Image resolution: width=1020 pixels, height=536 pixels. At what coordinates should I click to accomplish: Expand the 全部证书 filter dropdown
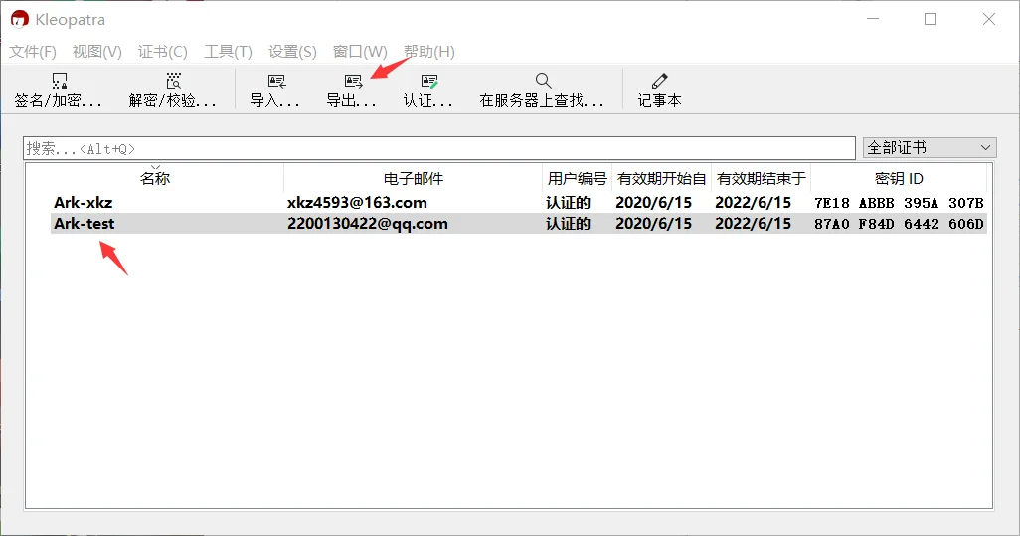point(930,147)
